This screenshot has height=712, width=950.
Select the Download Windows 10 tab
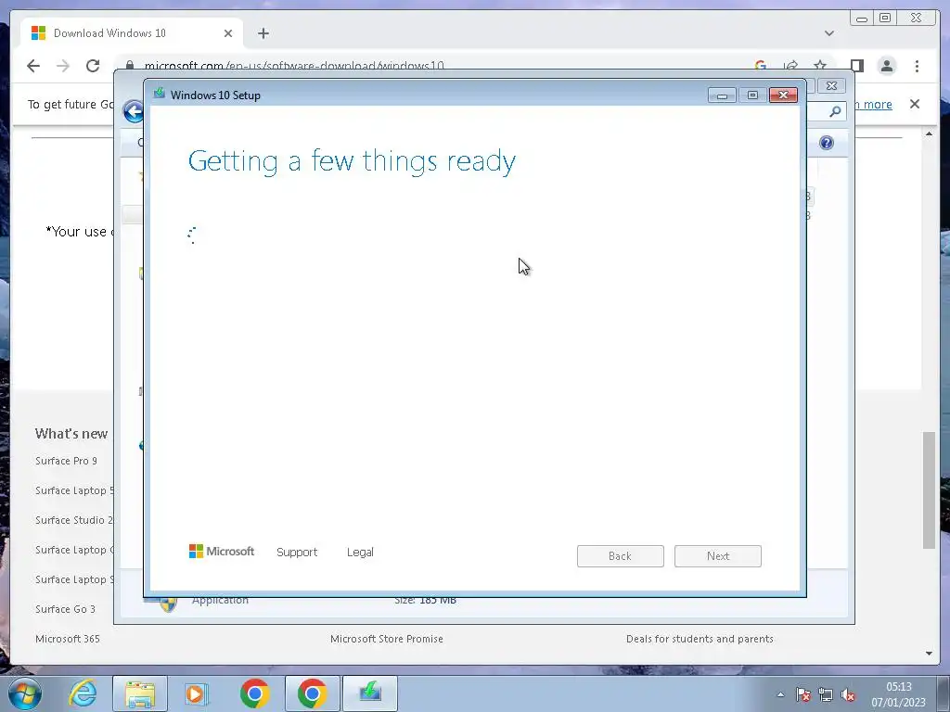tap(132, 33)
